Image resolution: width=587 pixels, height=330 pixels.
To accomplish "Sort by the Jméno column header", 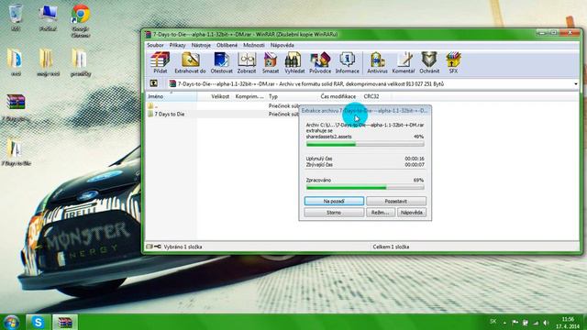I will click(x=172, y=96).
